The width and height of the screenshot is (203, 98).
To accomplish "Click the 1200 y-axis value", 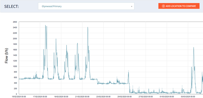I will tap(15, 61).
